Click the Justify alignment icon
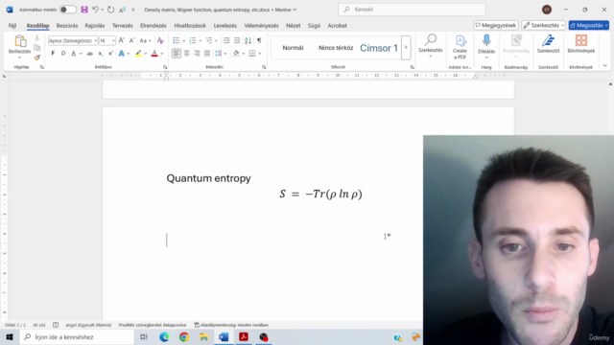This screenshot has height=345, width=614. 207,54
